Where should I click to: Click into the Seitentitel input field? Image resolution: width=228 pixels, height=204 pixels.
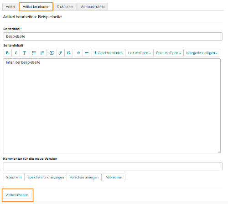[x=113, y=36]
